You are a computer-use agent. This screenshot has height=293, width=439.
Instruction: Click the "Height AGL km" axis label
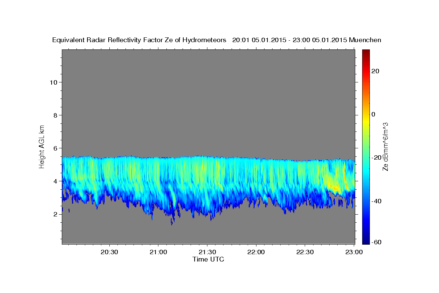[42, 146]
